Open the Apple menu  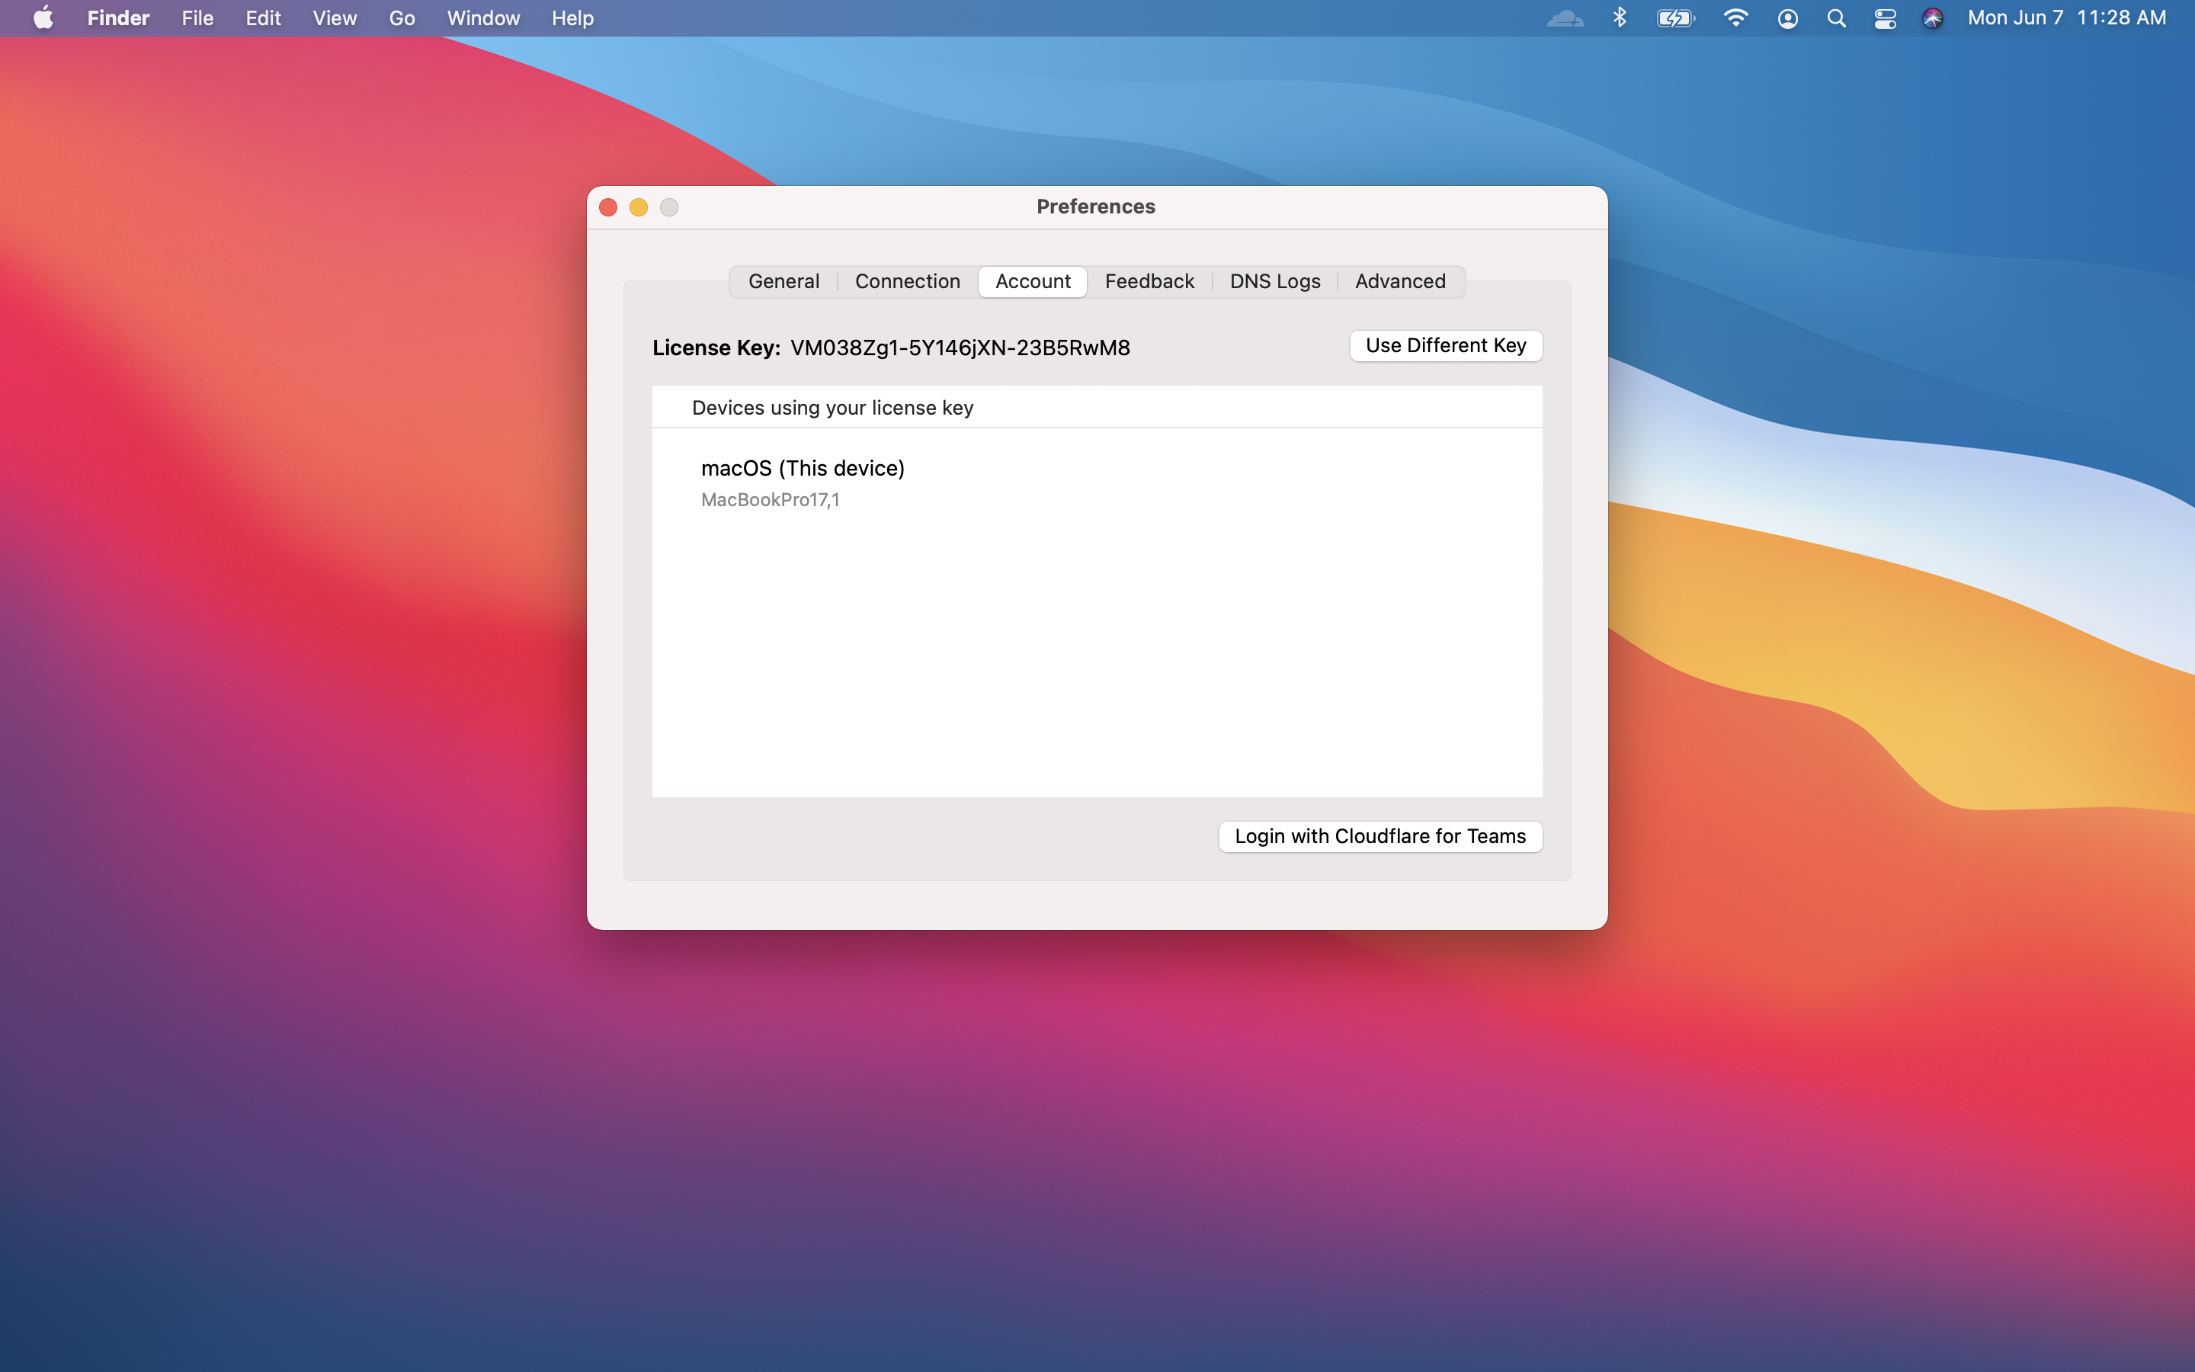click(43, 18)
